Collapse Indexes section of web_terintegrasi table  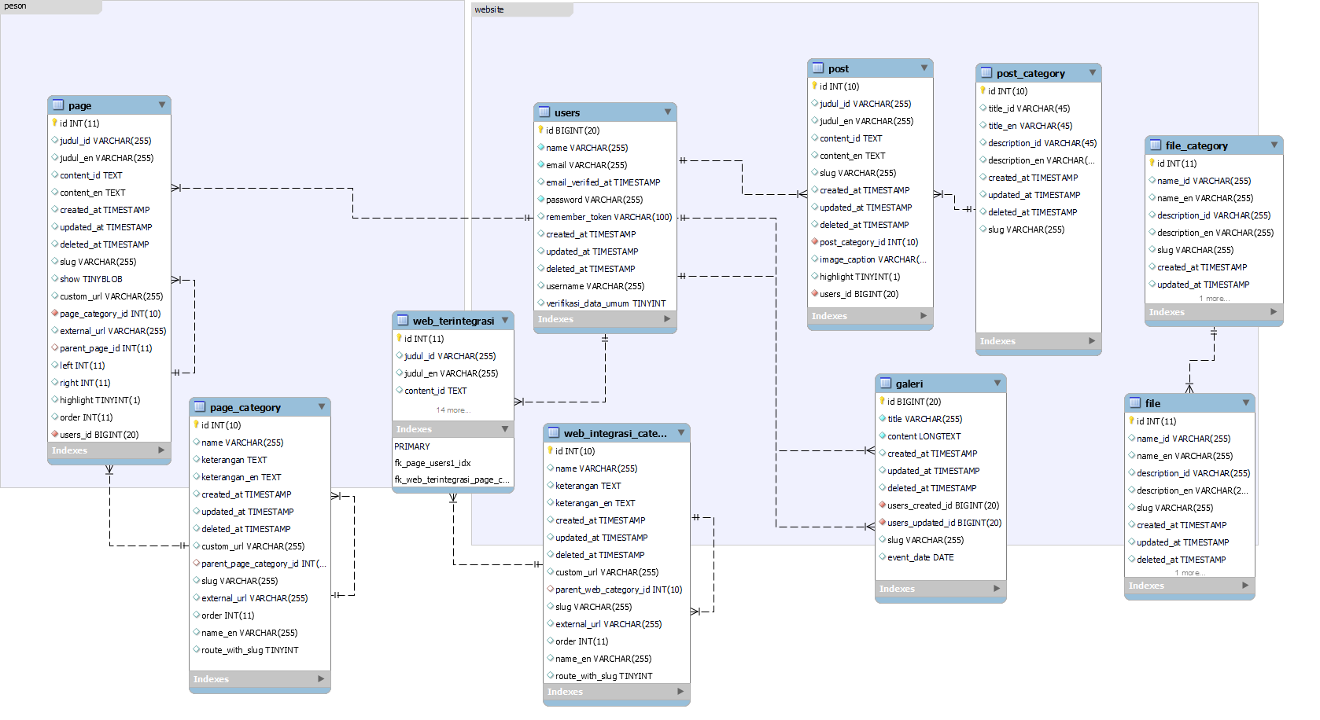[504, 429]
